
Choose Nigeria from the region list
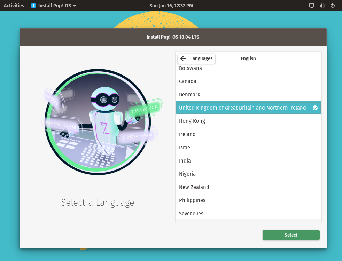pos(248,174)
